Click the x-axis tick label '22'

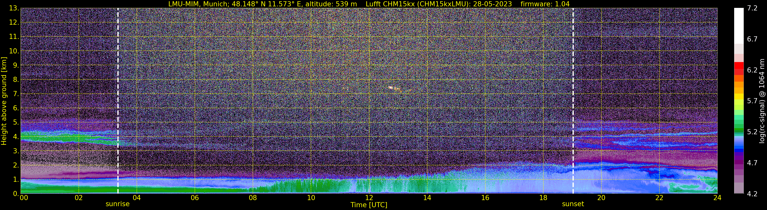click(x=659, y=198)
